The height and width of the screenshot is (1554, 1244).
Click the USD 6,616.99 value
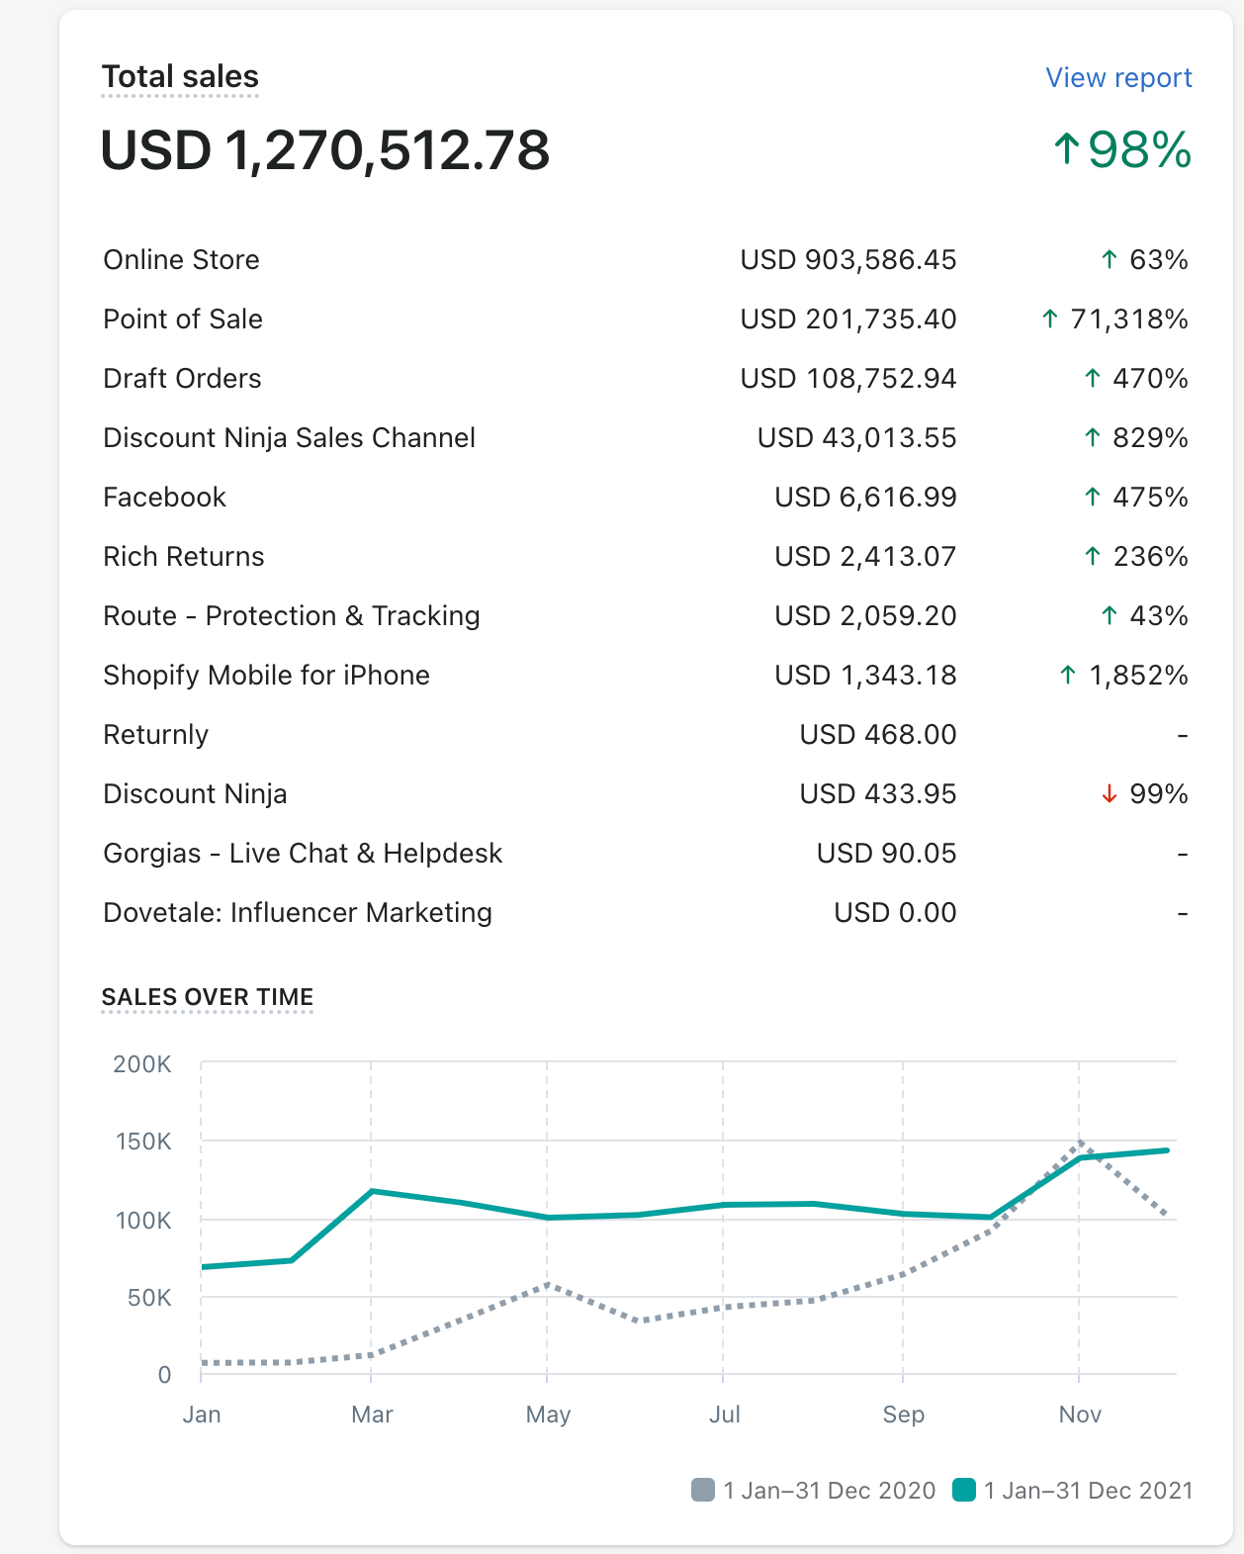pos(865,498)
